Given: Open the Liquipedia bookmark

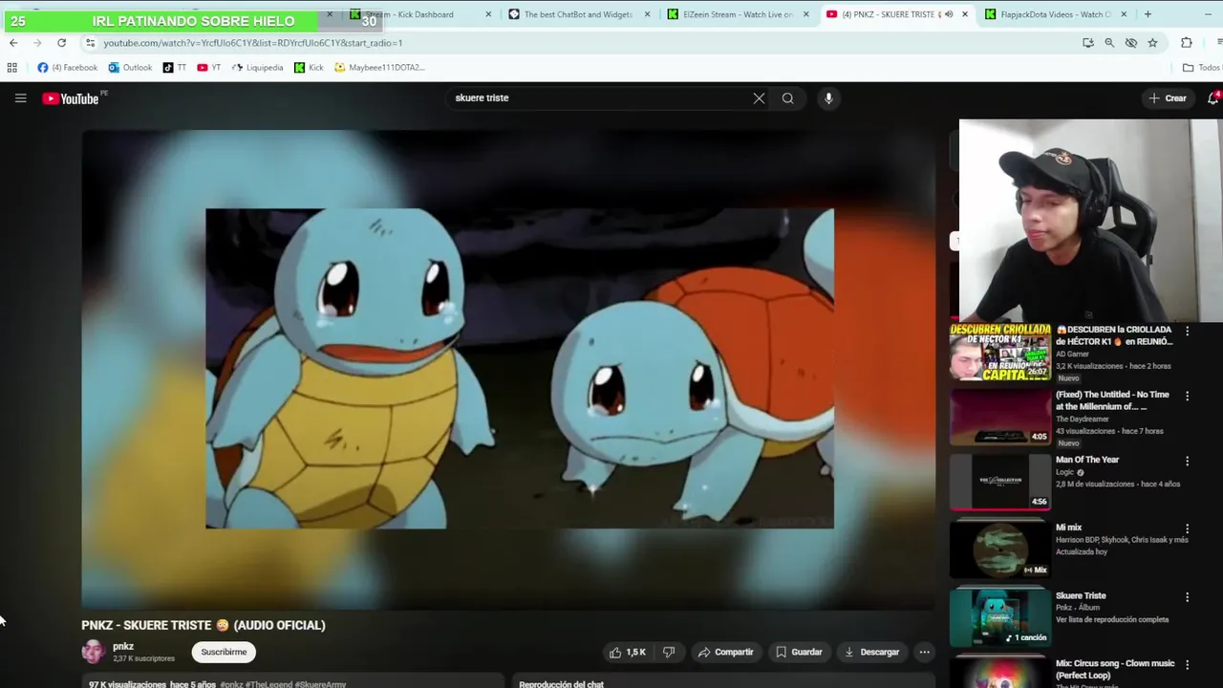Looking at the screenshot, I should pyautogui.click(x=257, y=68).
